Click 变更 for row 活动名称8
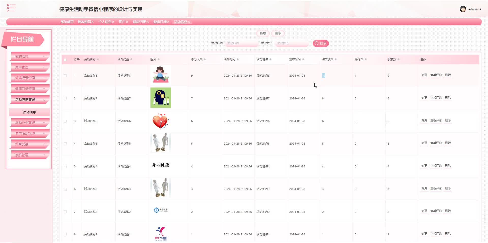488x243 pixels. (424, 75)
